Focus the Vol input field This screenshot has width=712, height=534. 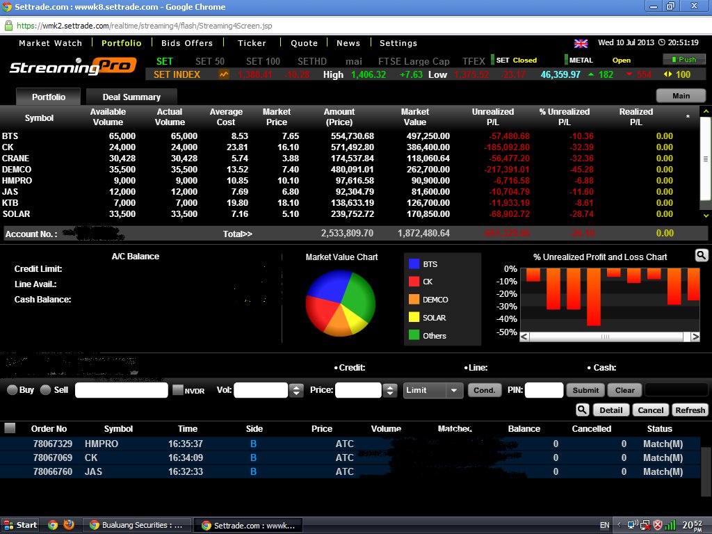[x=261, y=390]
